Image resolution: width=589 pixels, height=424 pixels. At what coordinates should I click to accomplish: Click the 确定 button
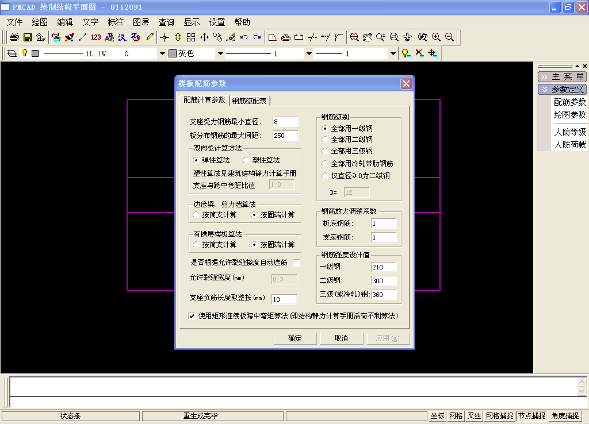click(295, 338)
